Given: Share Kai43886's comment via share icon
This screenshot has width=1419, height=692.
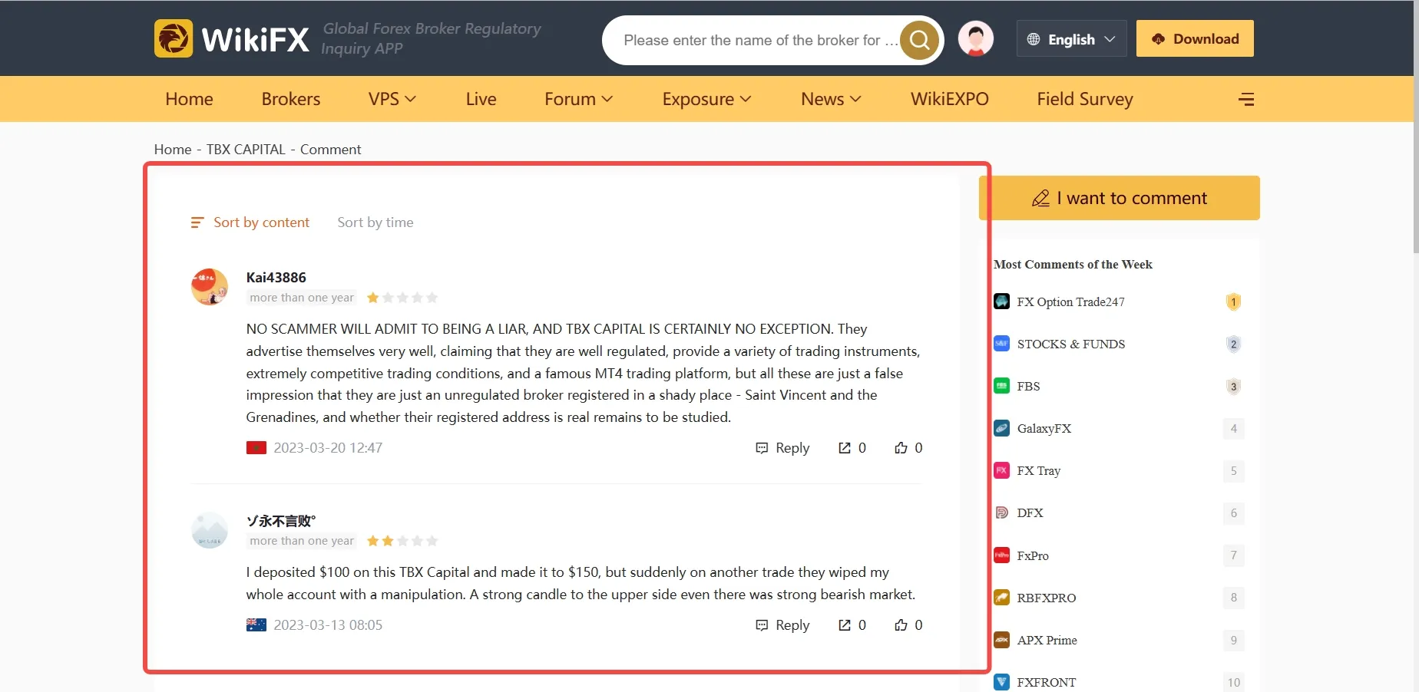Looking at the screenshot, I should [x=845, y=448].
